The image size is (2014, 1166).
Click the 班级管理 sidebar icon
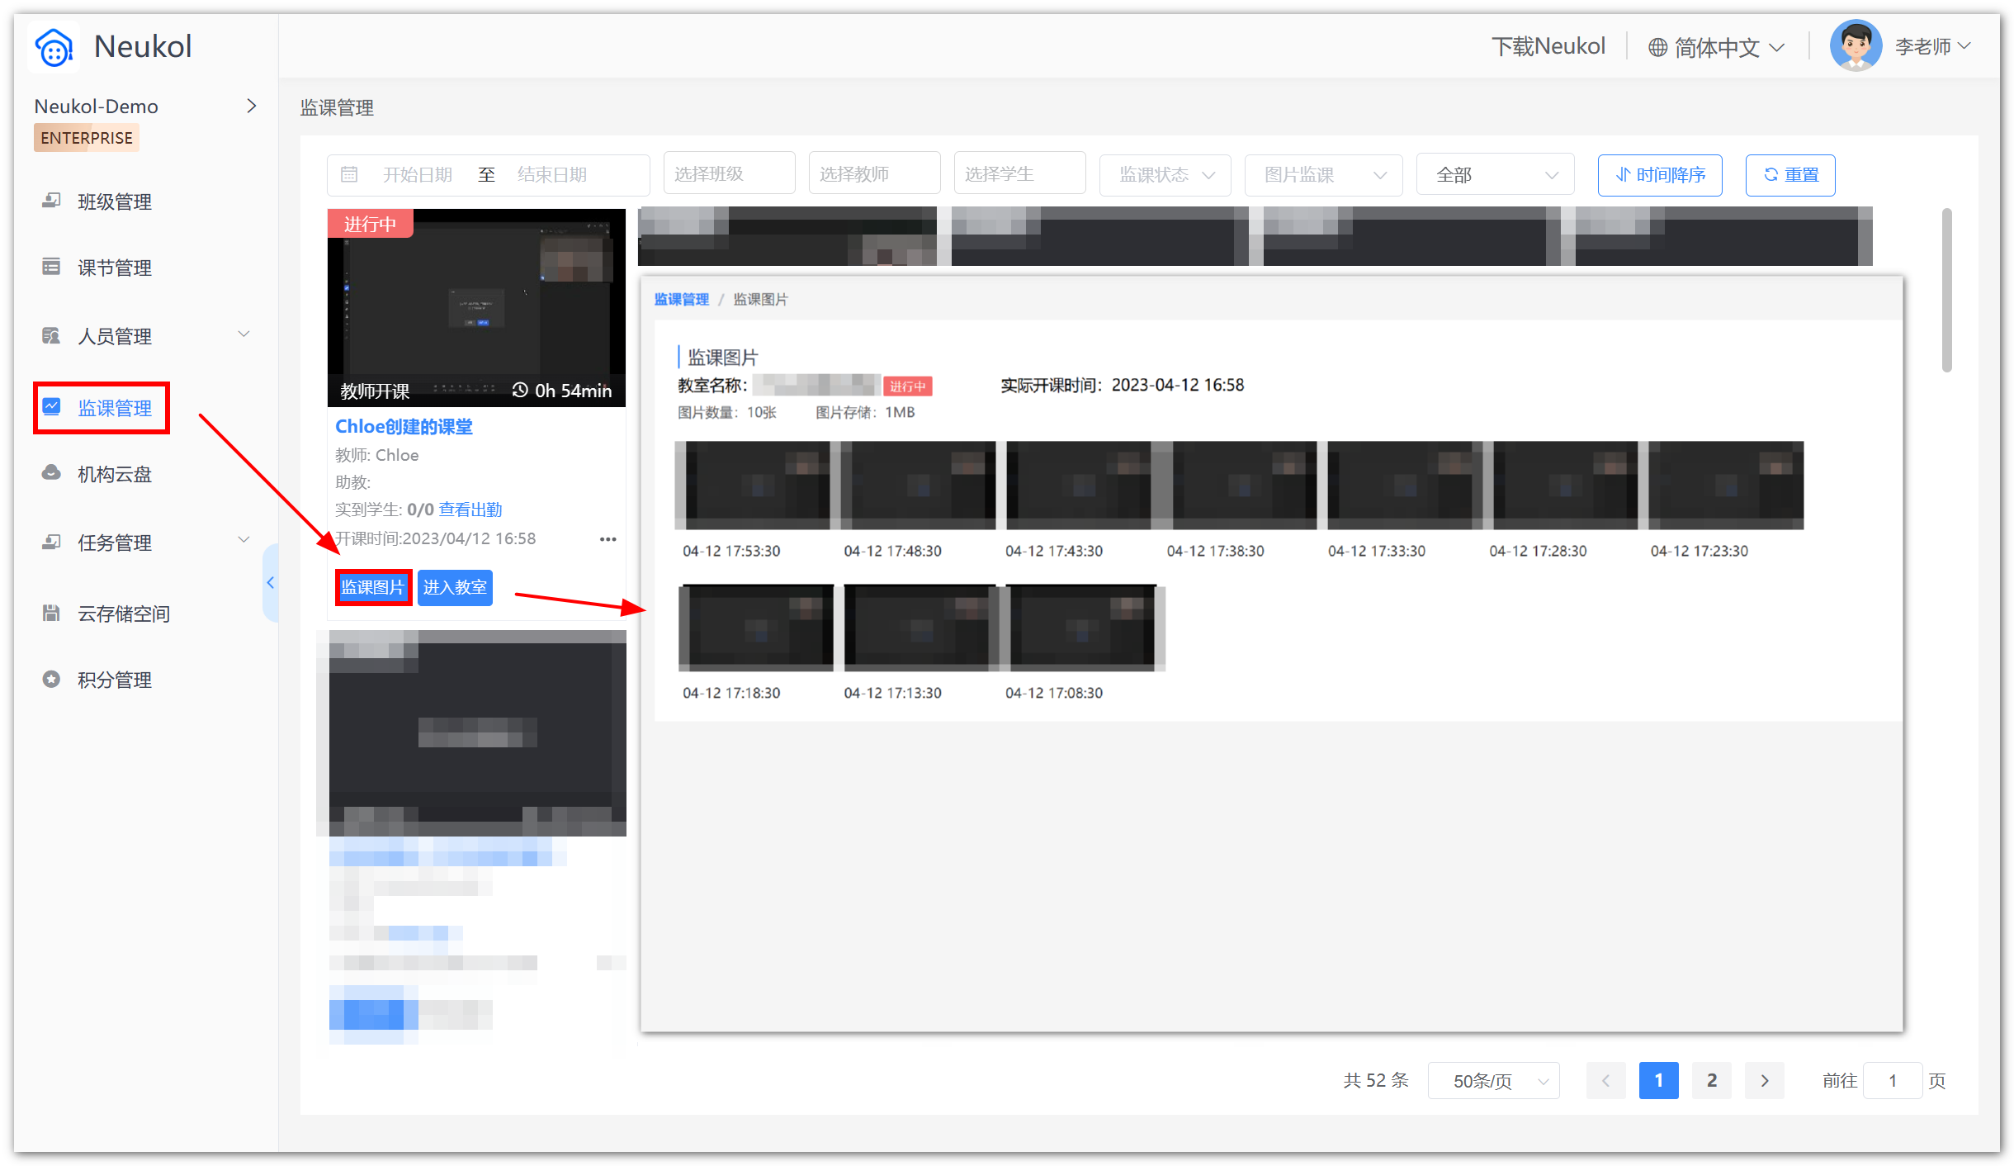[51, 201]
